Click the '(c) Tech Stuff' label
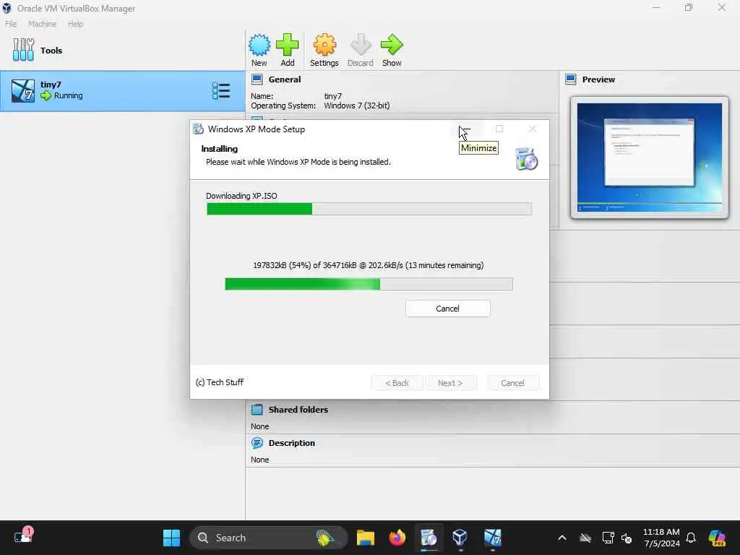The image size is (740, 555). pyautogui.click(x=220, y=382)
